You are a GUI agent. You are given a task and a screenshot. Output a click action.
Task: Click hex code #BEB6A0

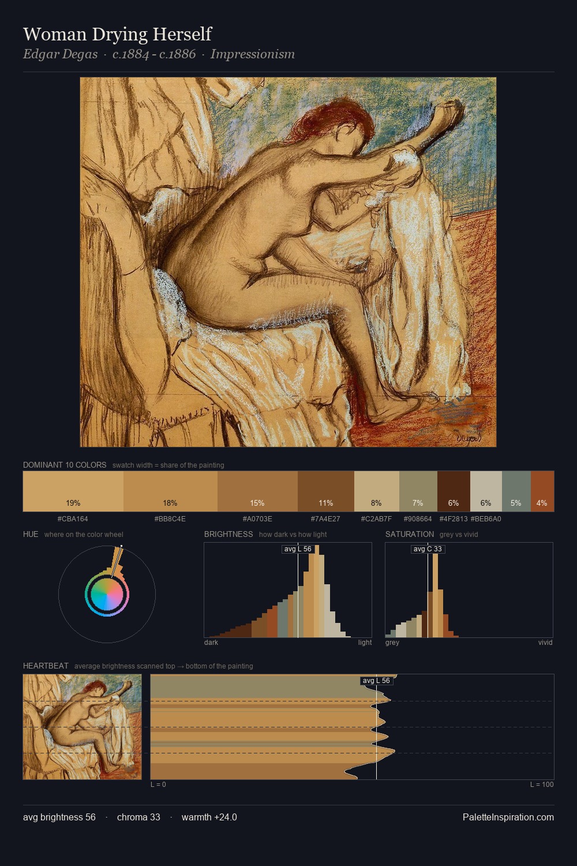[x=486, y=519]
